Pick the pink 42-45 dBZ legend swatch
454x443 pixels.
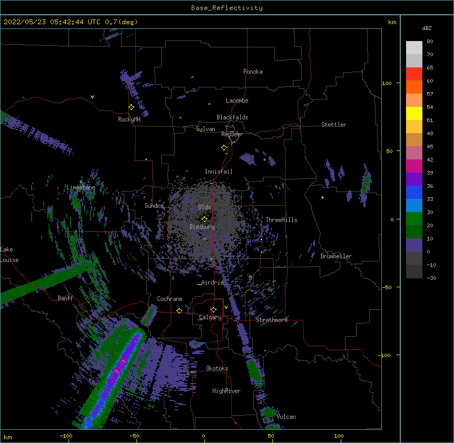coord(414,153)
